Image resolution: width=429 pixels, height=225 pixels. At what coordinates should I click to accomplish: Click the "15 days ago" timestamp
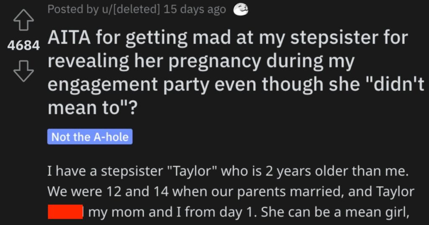pos(195,10)
